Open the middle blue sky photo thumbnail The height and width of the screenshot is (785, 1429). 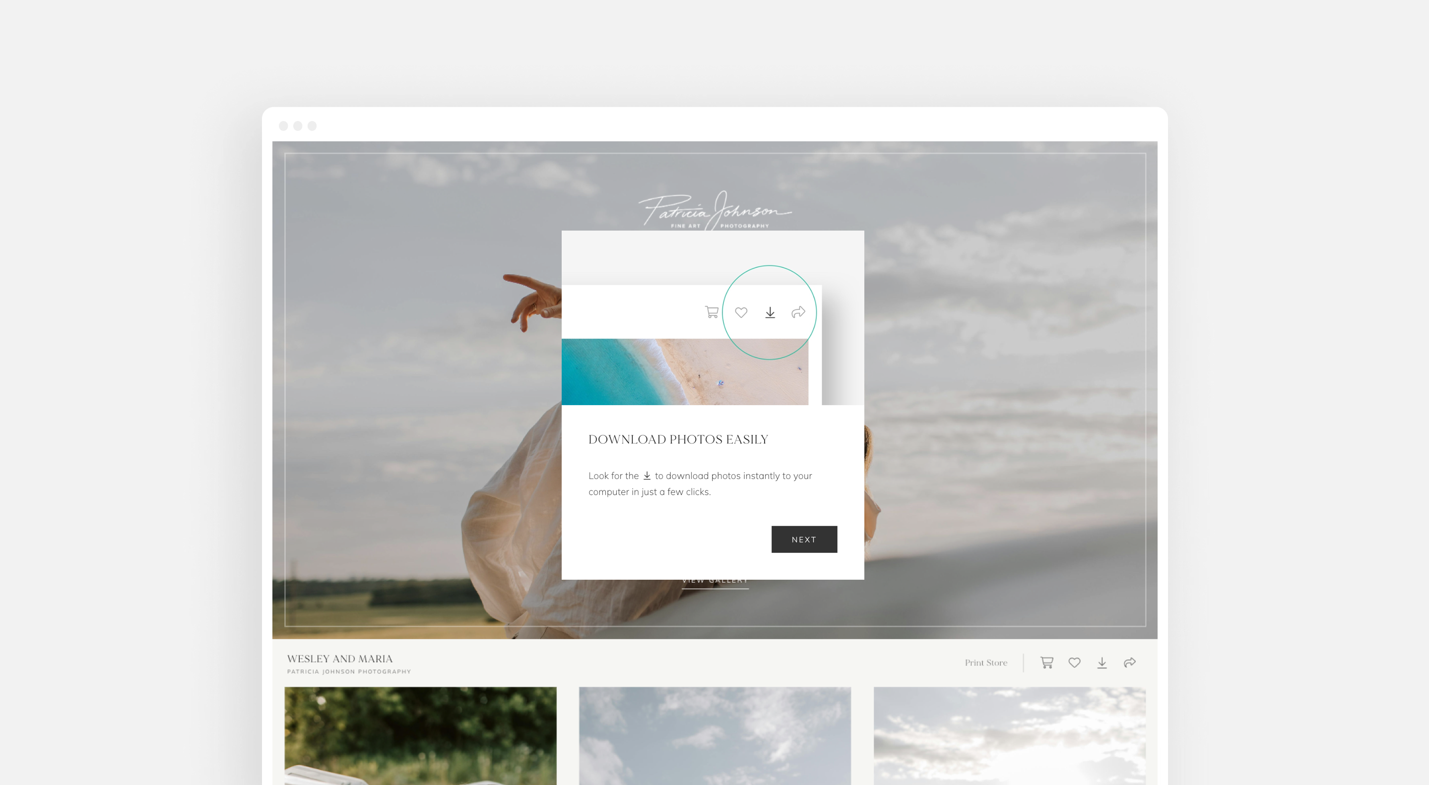click(714, 736)
